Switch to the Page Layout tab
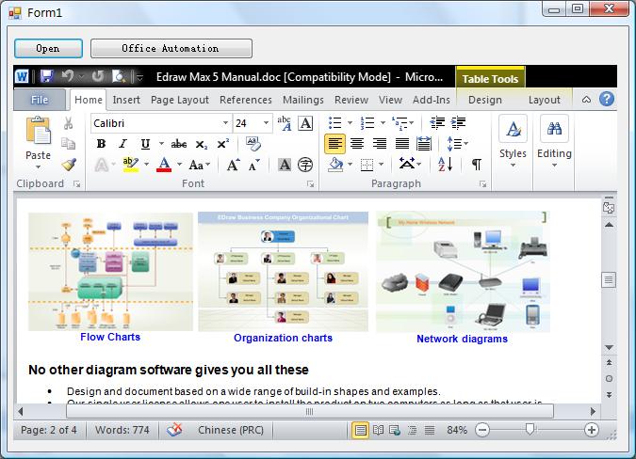Image resolution: width=636 pixels, height=459 pixels. [179, 100]
